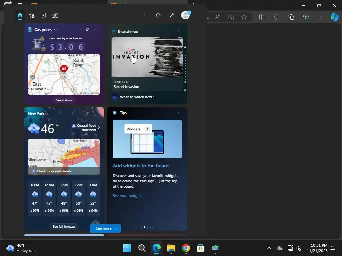
Task: Open the Secret Invasion featured thumbnail
Action: coord(147,57)
